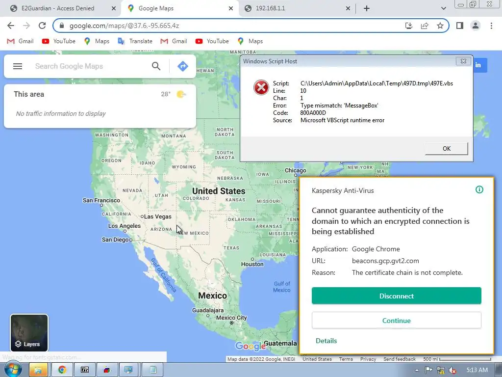Click the Action Center flag tray icon
This screenshot has width=502, height=377.
[x=428, y=370]
